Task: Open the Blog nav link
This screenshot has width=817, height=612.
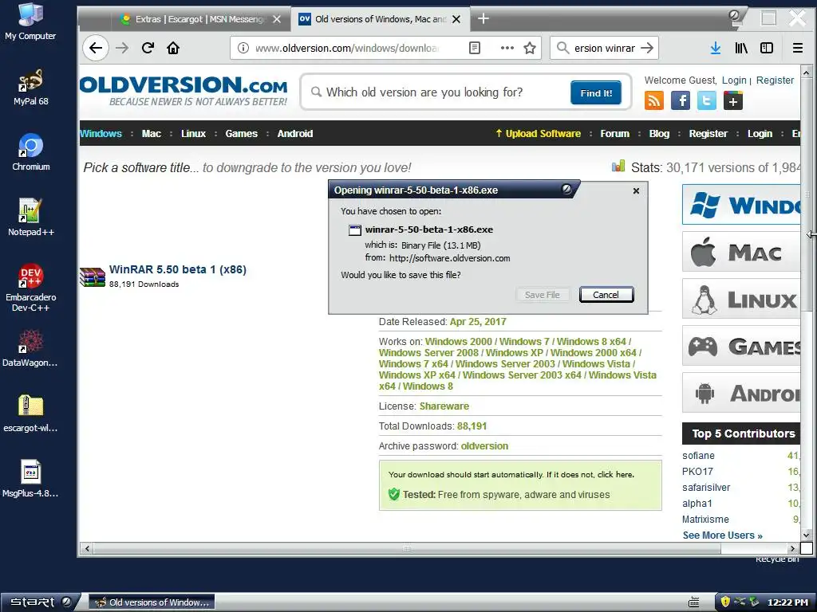Action: tap(659, 133)
